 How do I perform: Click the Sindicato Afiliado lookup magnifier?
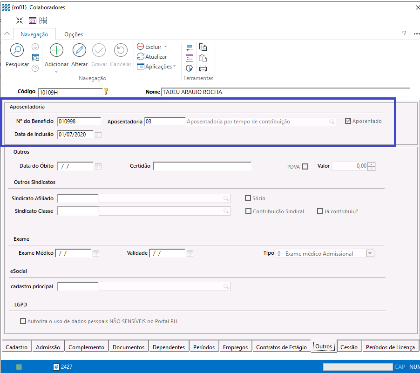pos(226,198)
